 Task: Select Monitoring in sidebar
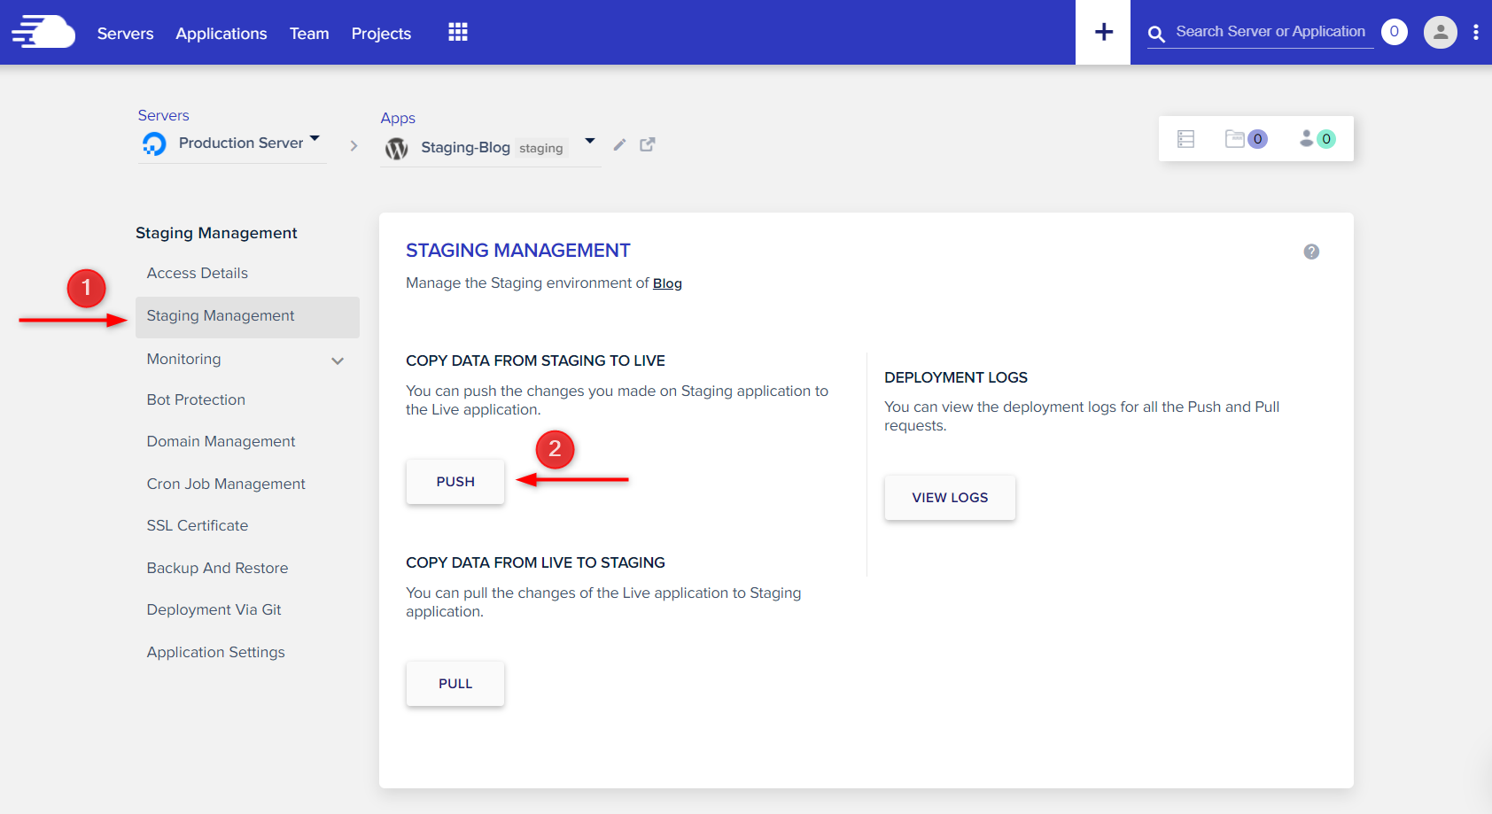coord(183,359)
